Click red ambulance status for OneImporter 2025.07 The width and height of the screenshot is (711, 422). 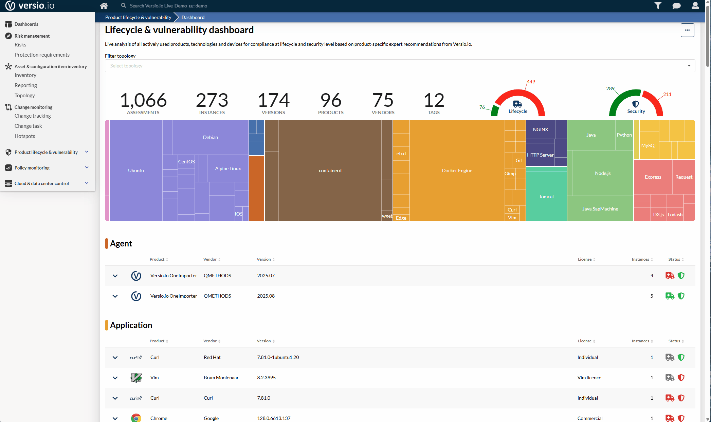670,276
